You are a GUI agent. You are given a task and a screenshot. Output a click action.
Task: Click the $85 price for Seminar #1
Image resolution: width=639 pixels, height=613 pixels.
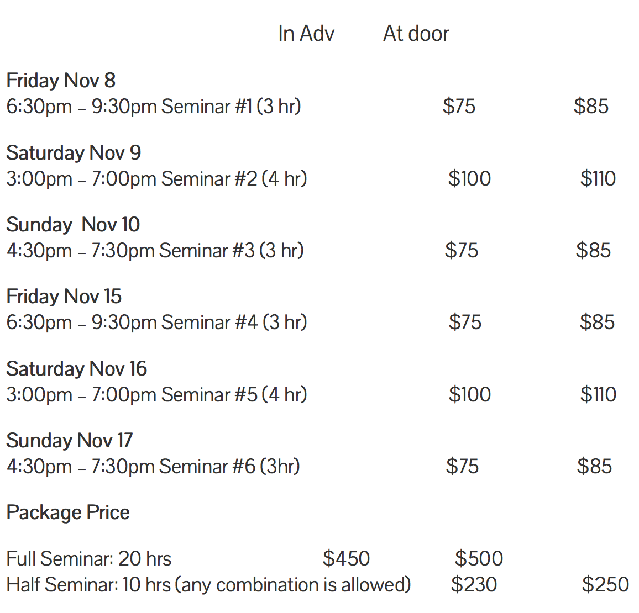click(591, 106)
